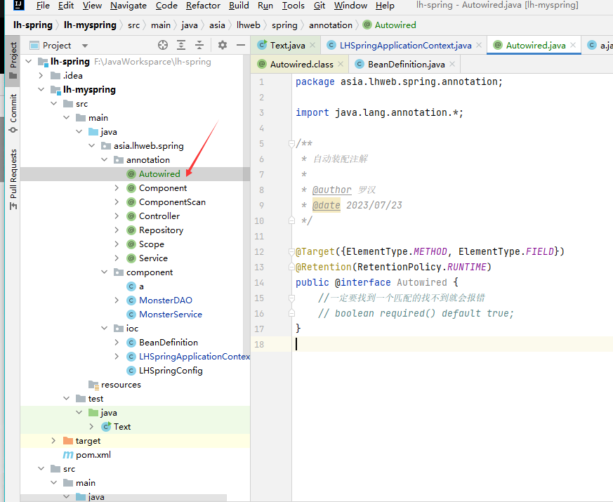Close the Text.java editor tab
The height and width of the screenshot is (502, 613).
coord(313,45)
